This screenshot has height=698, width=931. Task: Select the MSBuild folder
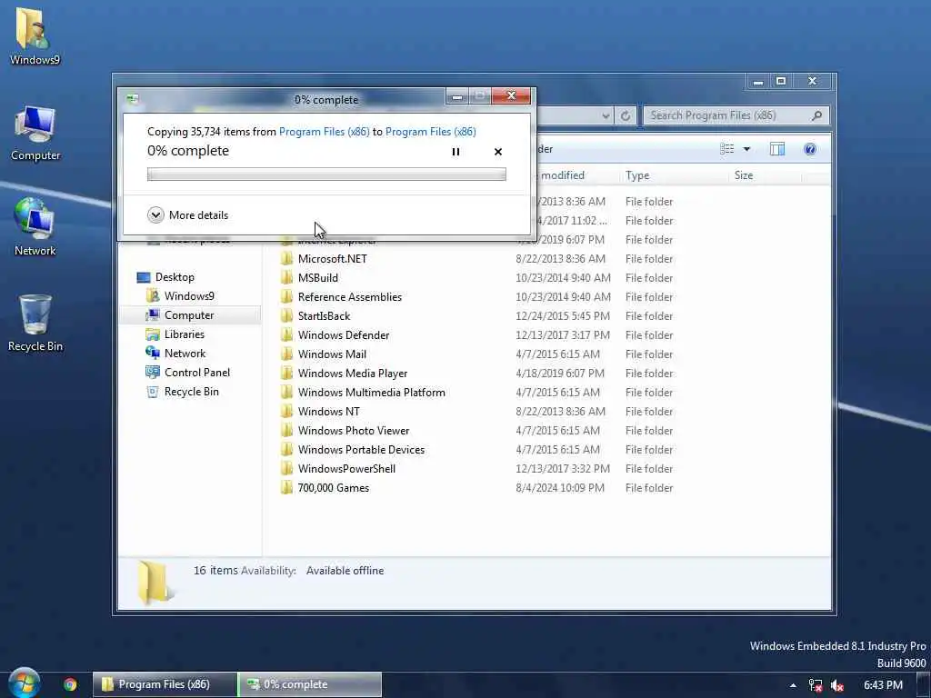click(317, 278)
